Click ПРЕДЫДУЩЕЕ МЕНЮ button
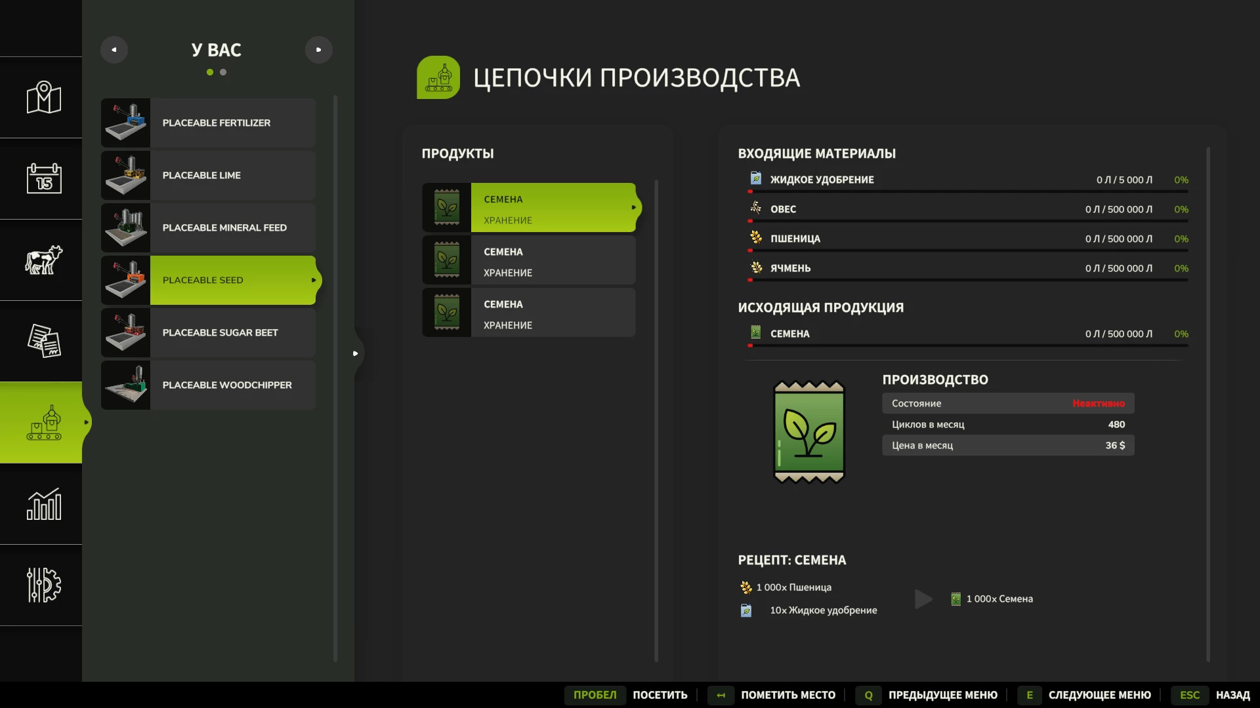Image resolution: width=1260 pixels, height=708 pixels. coord(943,696)
